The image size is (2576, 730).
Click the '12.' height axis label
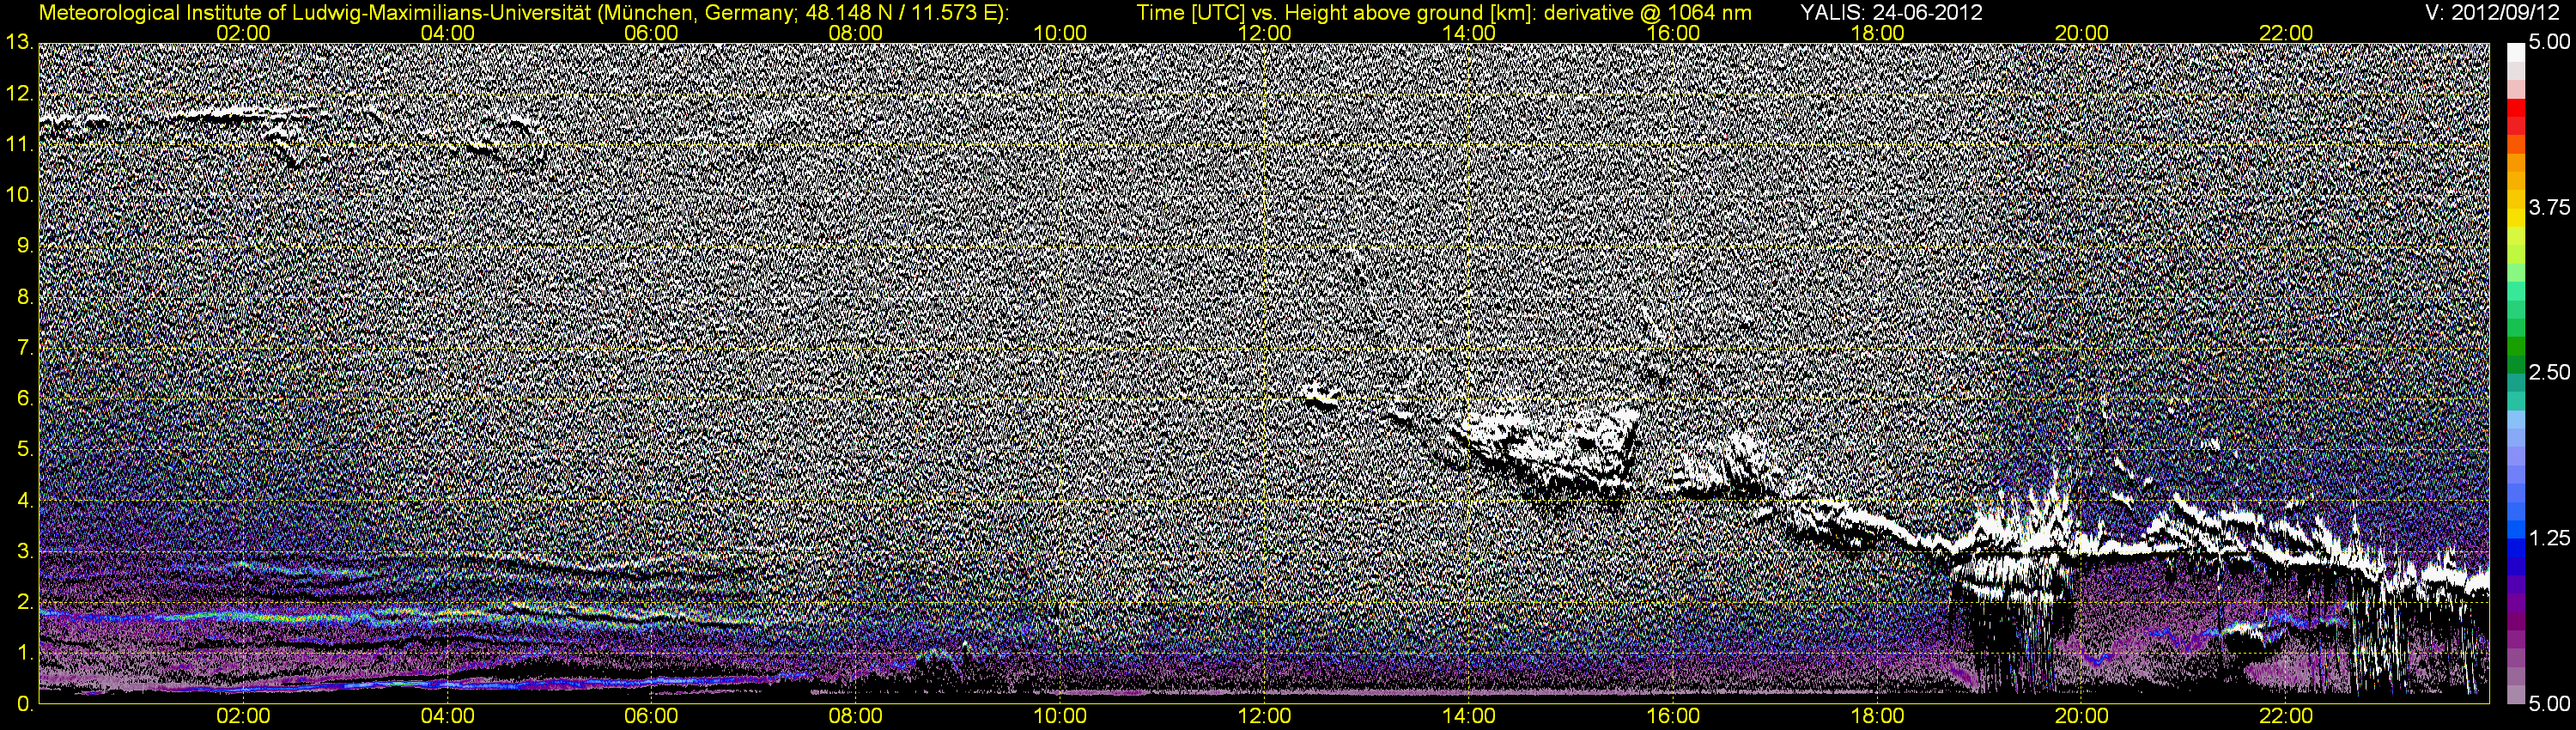19,93
